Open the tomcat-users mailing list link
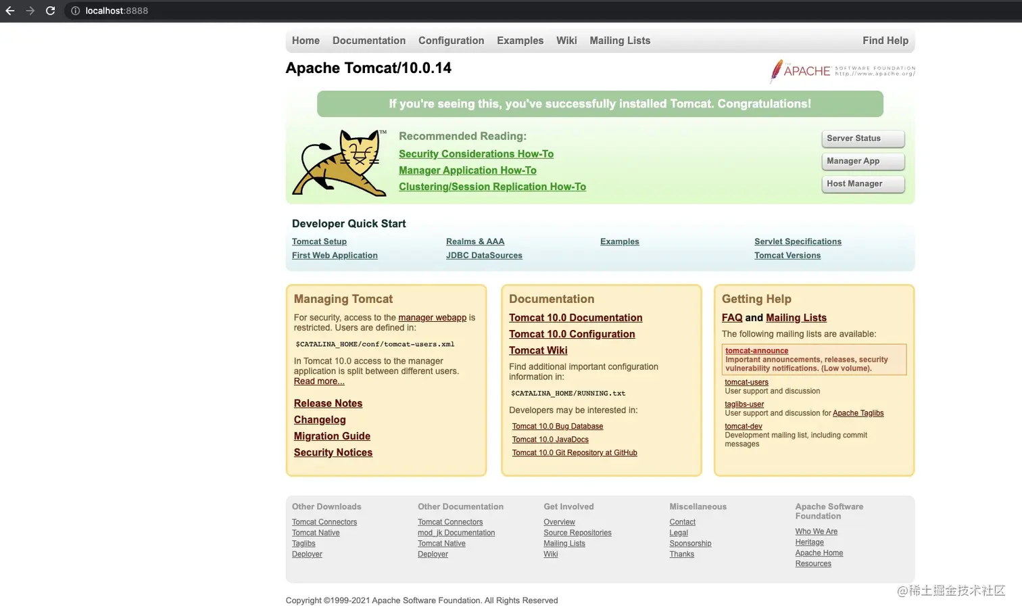Image resolution: width=1022 pixels, height=614 pixels. (746, 383)
